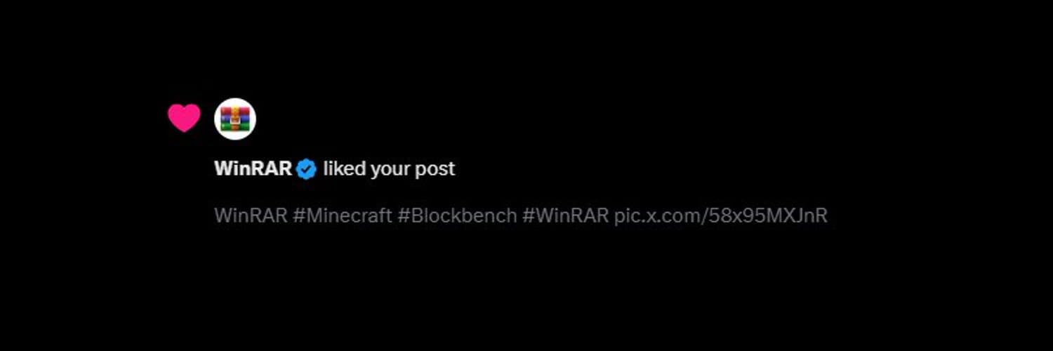Open the #WinRAR hashtag in post preview
The height and width of the screenshot is (351, 1053).
(x=565, y=216)
